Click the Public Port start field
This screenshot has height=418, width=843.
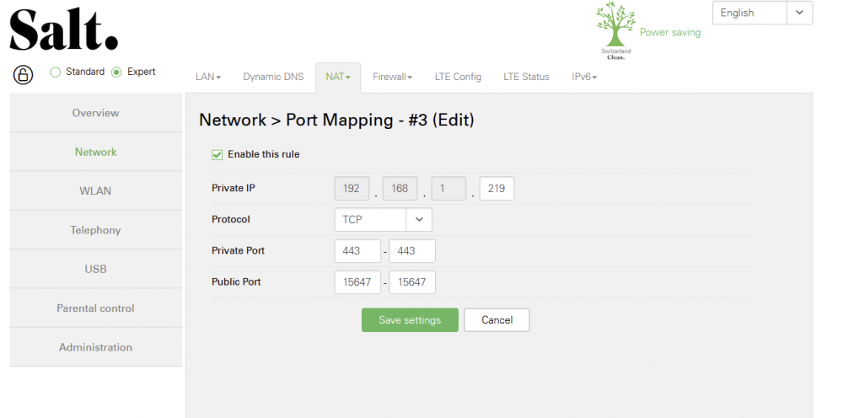[357, 282]
